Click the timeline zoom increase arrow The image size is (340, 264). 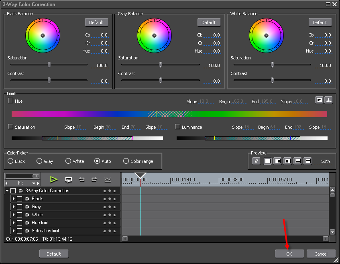point(38,183)
